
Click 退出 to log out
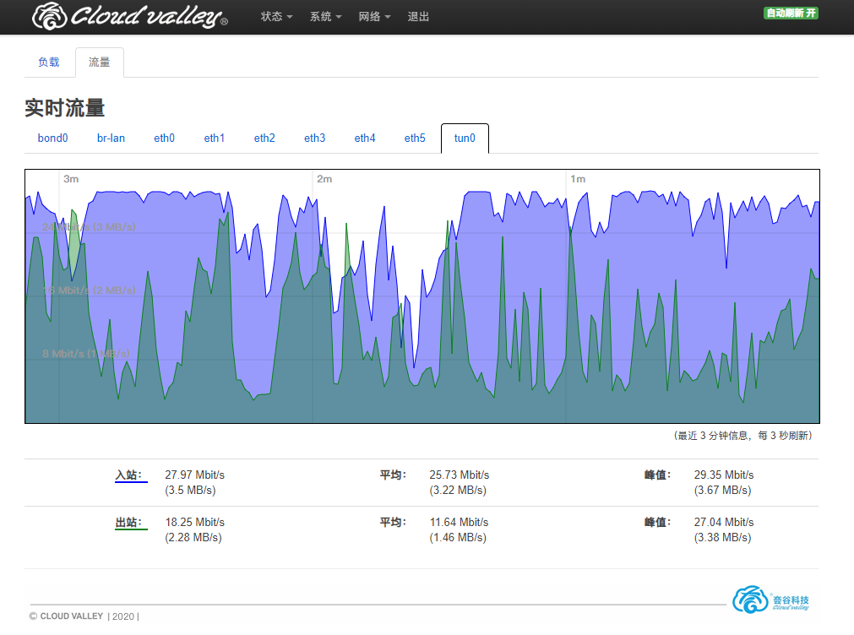point(418,17)
